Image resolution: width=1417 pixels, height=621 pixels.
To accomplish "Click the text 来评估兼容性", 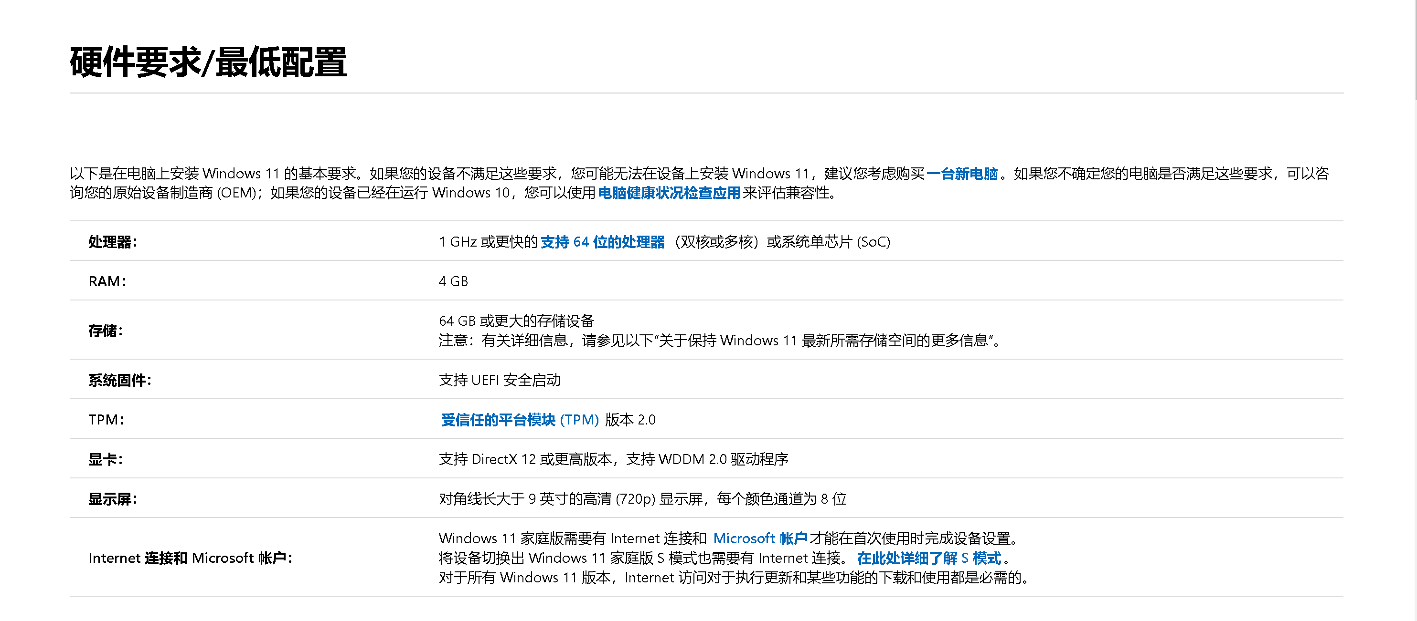I will pyautogui.click(x=789, y=193).
